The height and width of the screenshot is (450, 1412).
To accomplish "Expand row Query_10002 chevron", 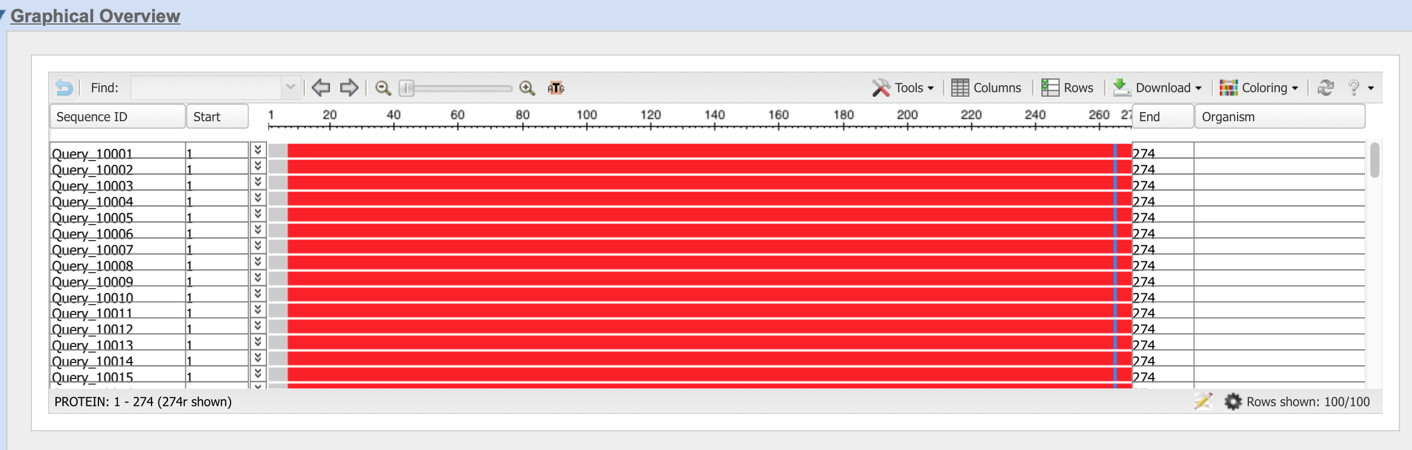I will pyautogui.click(x=258, y=166).
